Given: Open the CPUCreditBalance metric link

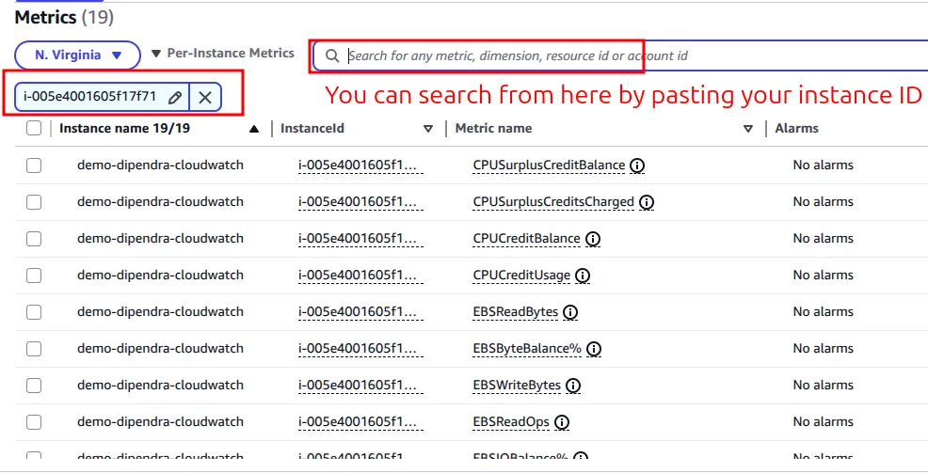Looking at the screenshot, I should [526, 239].
